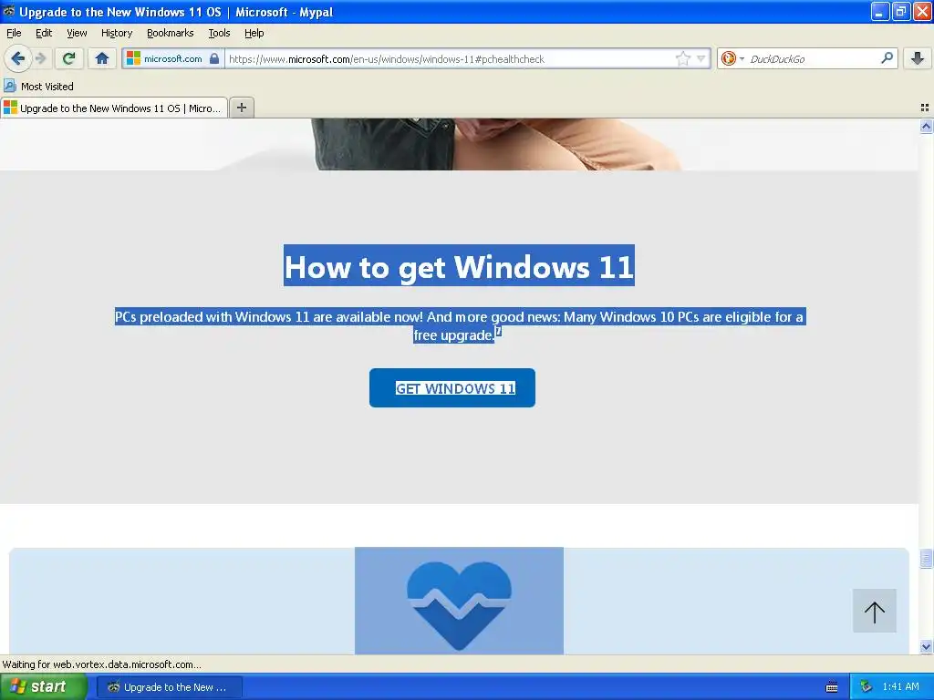Open the bookmark star dropdown arrow
This screenshot has width=934, height=700.
[701, 58]
